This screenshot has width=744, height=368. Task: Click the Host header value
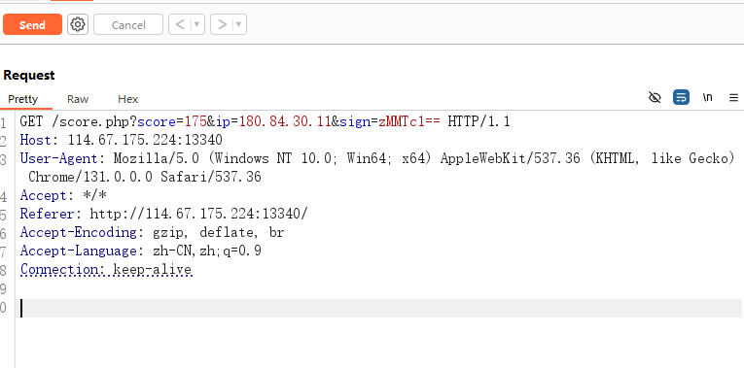coord(145,140)
